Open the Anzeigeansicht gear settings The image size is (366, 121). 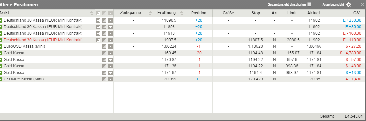click(x=349, y=5)
